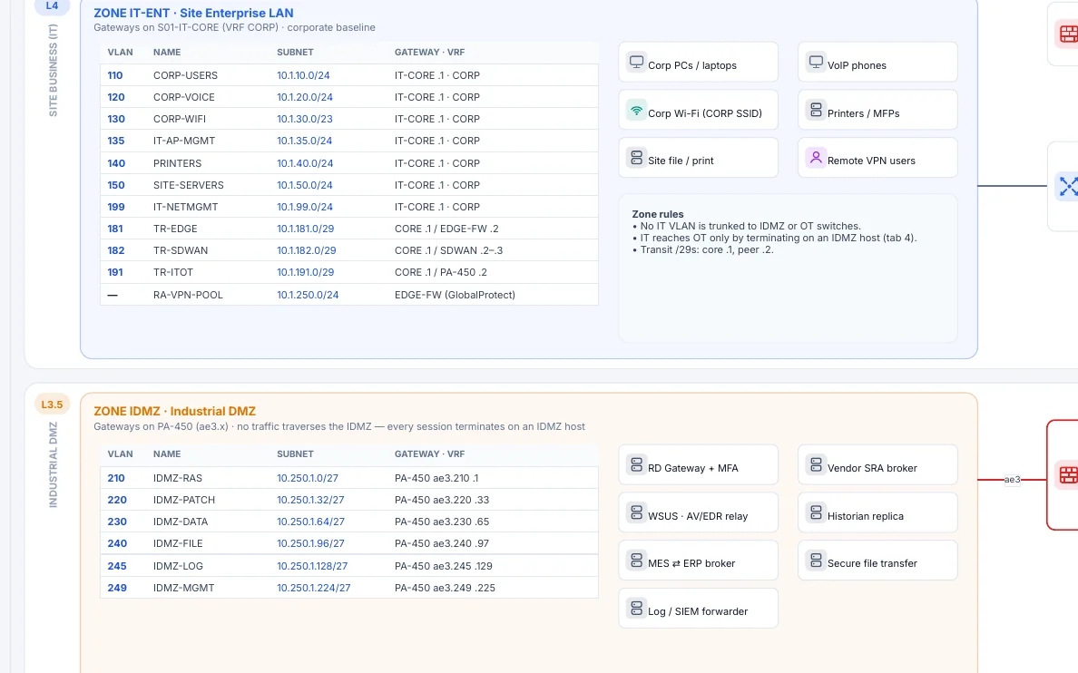Click the server icon on MES ⇄ ERP broker
The width and height of the screenshot is (1078, 673).
637,561
